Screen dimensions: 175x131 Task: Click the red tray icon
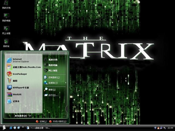[x=158, y=128]
